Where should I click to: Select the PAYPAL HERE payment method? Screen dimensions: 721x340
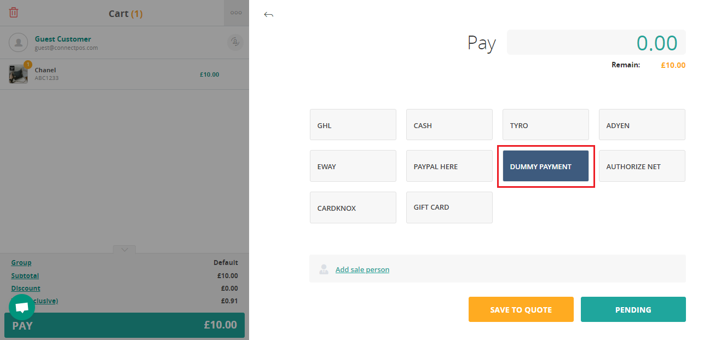449,166
